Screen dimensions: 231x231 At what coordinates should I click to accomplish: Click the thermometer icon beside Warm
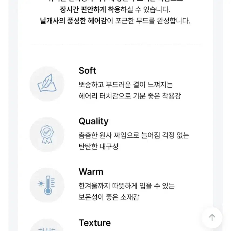coord(47,185)
